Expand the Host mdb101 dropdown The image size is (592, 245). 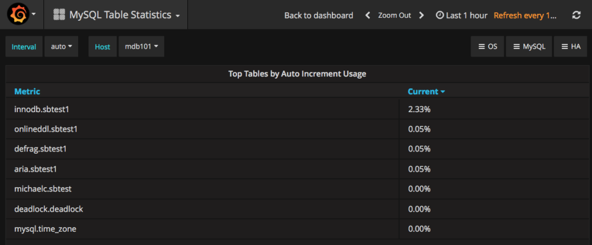[x=141, y=47]
